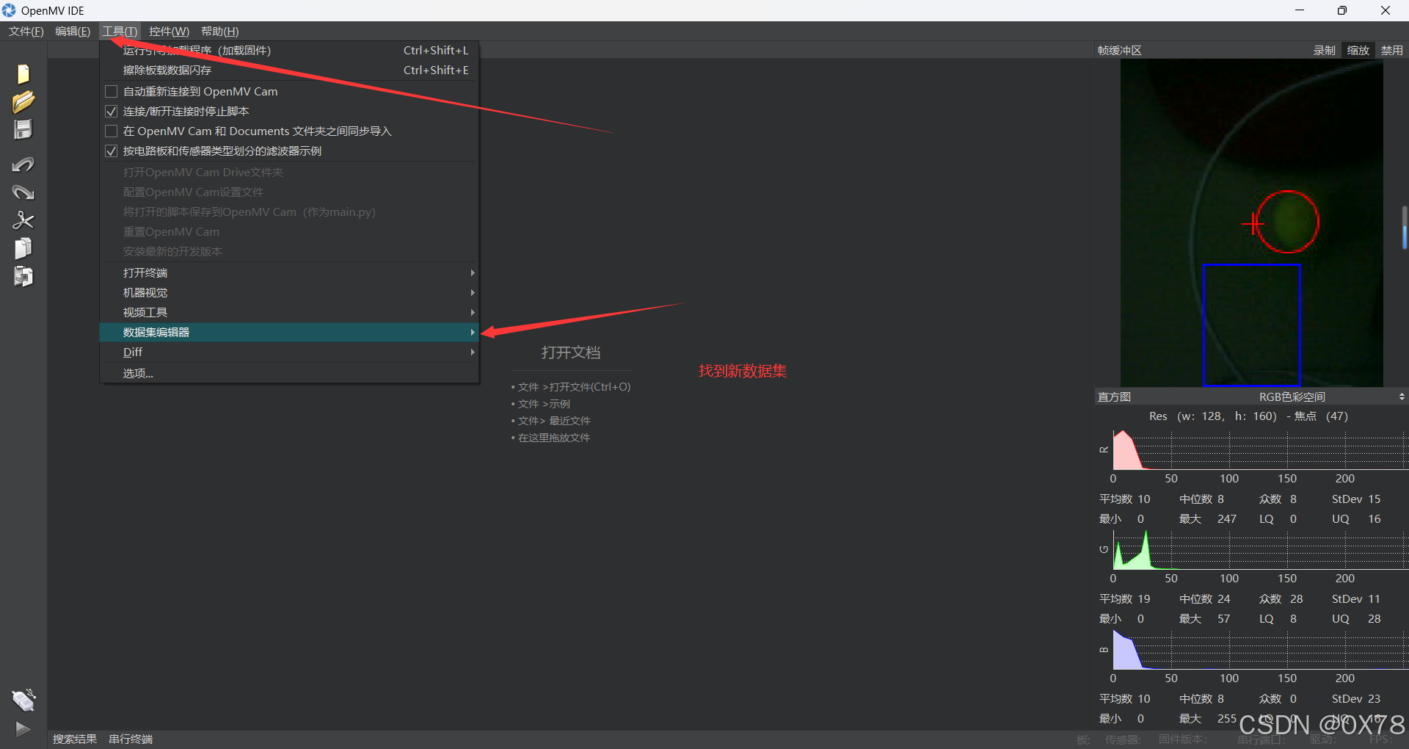Click the 打开文档 heading in editor area
Viewport: 1409px width, 749px height.
571,353
